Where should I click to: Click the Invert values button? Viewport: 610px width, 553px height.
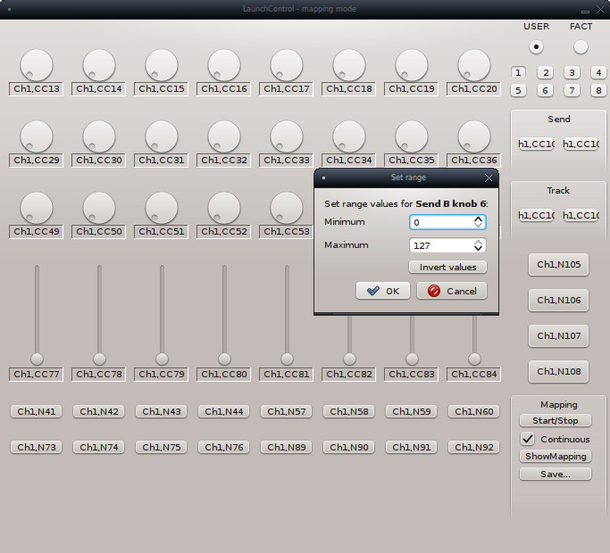click(447, 267)
